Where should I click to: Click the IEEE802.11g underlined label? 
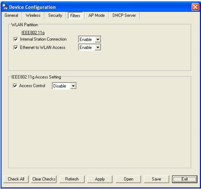click(33, 33)
